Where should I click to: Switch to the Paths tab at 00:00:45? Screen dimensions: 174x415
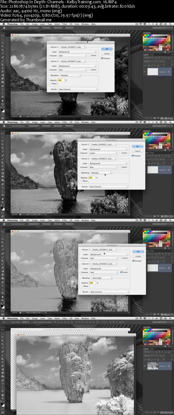coord(152,55)
